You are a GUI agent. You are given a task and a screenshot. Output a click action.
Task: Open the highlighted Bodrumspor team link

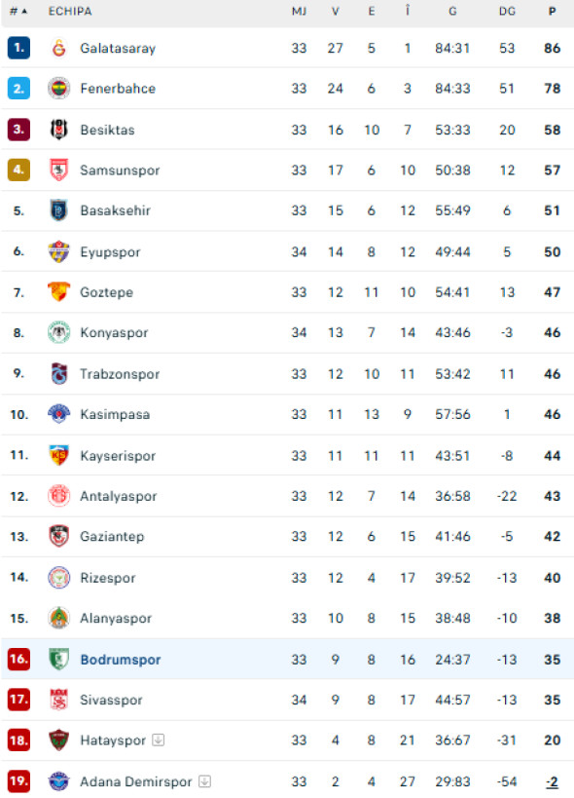[x=121, y=660]
